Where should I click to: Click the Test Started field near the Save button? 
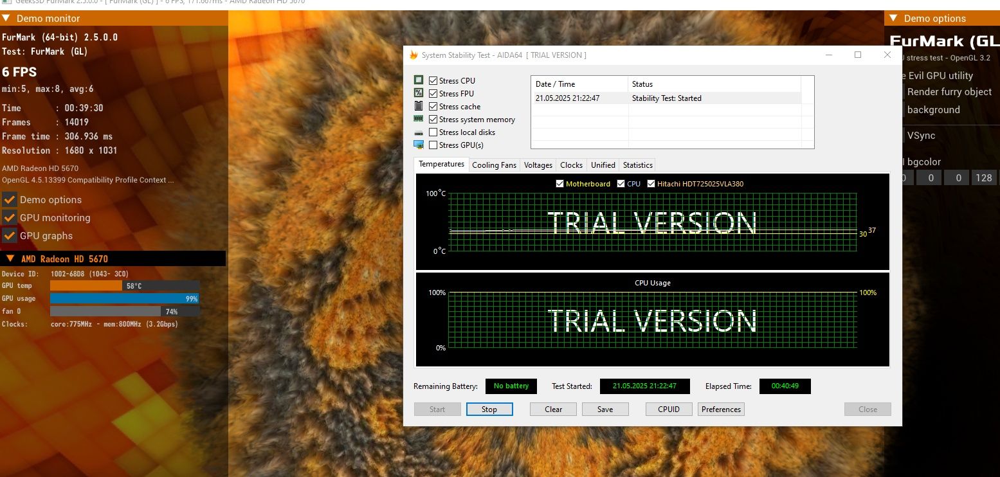click(644, 386)
